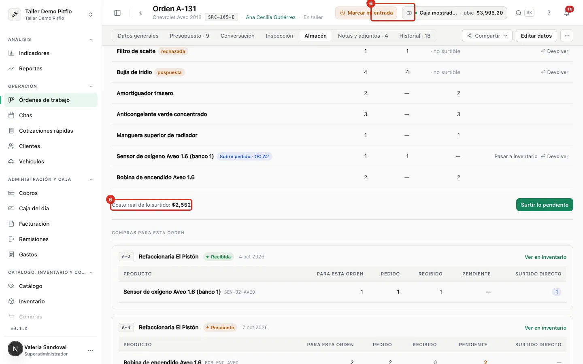Open notifications bell with badge 10
The height and width of the screenshot is (364, 583).
pyautogui.click(x=567, y=13)
